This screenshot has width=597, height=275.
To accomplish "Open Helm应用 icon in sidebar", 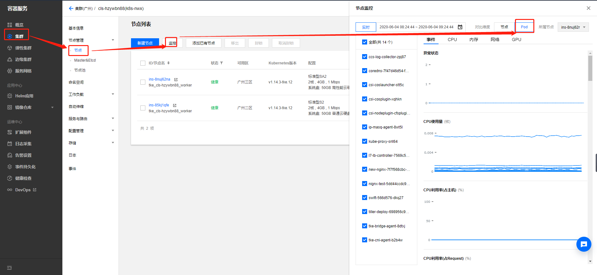I will pos(10,96).
